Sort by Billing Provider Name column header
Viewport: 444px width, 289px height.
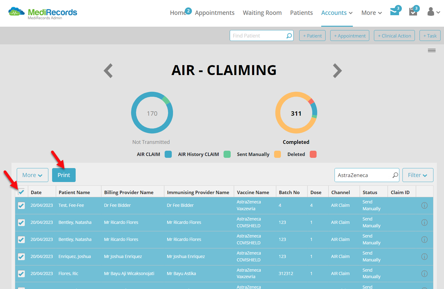[x=129, y=193]
